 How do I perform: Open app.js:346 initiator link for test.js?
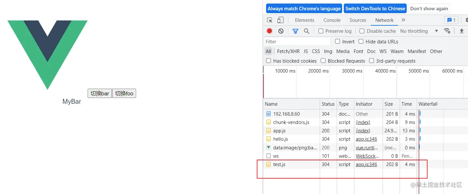(x=366, y=164)
